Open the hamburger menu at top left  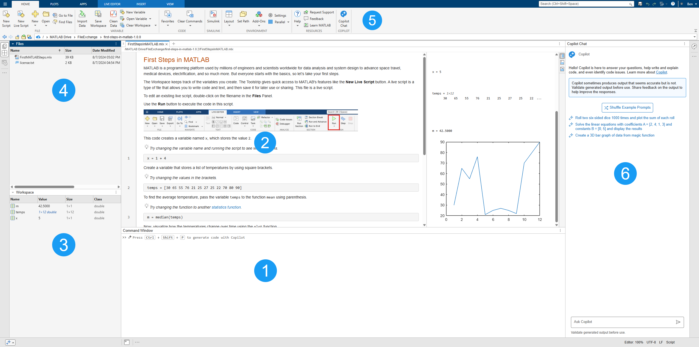(5, 4)
